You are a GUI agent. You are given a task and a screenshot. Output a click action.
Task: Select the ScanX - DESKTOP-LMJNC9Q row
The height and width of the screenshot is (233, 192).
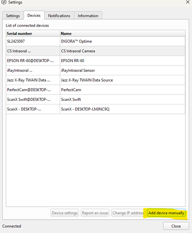[x=96, y=109]
